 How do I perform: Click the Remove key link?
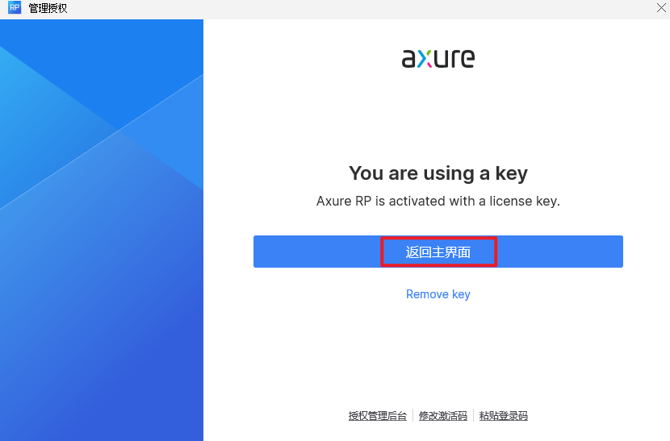point(438,294)
